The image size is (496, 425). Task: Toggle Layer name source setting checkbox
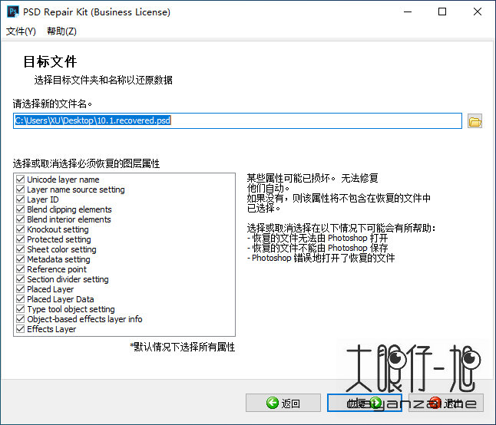click(20, 189)
